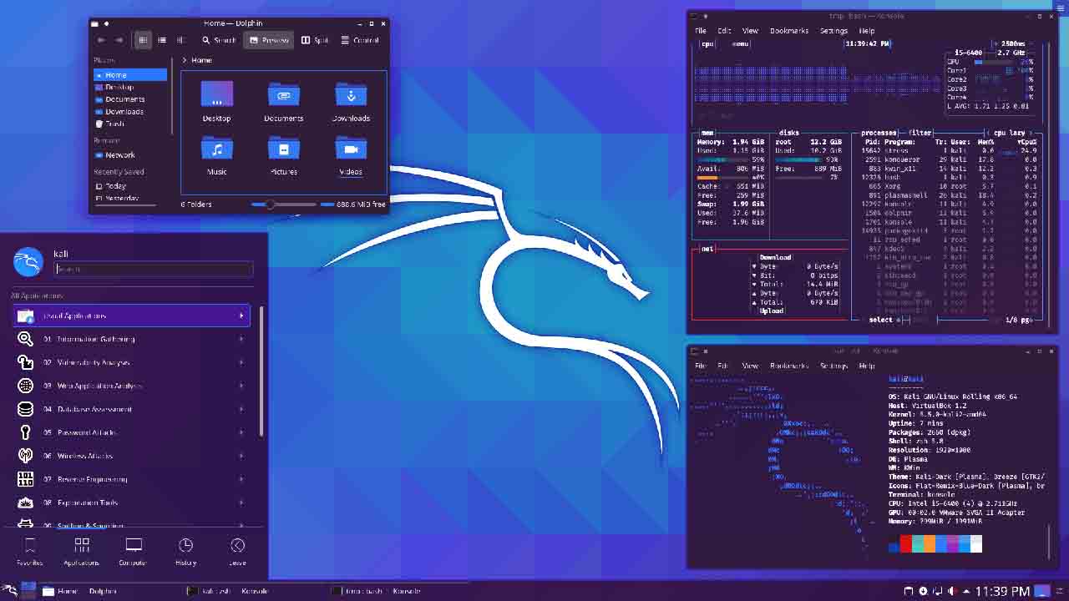Viewport: 1069px width, 601px height.
Task: Open Bookmarks menu in the btop Konsole
Action: 788,31
